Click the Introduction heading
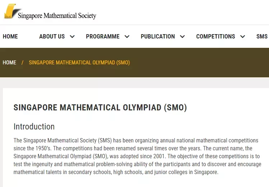This screenshot has height=187, width=269. point(34,127)
